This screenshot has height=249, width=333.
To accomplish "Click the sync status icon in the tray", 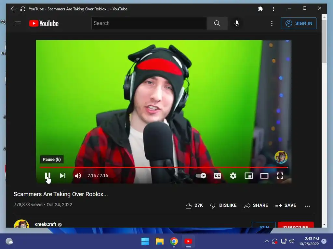I will (275, 241).
